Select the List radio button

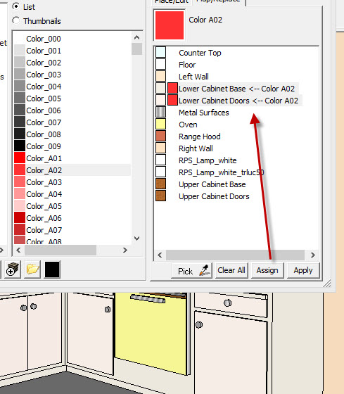[15, 6]
